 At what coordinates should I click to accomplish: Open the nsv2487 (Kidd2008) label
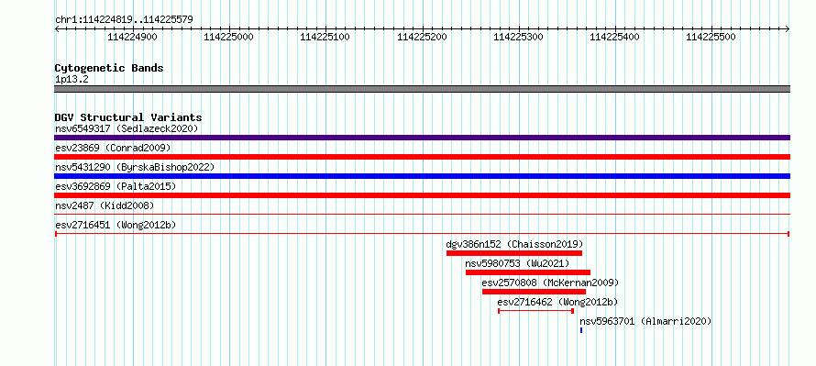point(105,205)
